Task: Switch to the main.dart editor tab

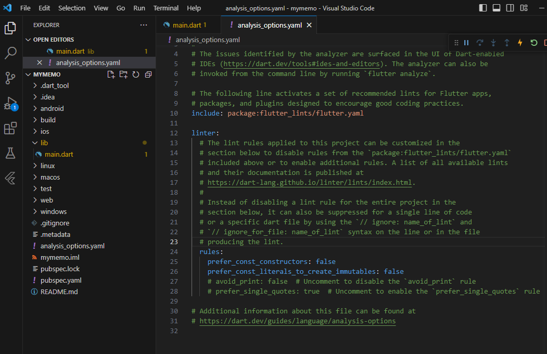Action: coord(188,25)
